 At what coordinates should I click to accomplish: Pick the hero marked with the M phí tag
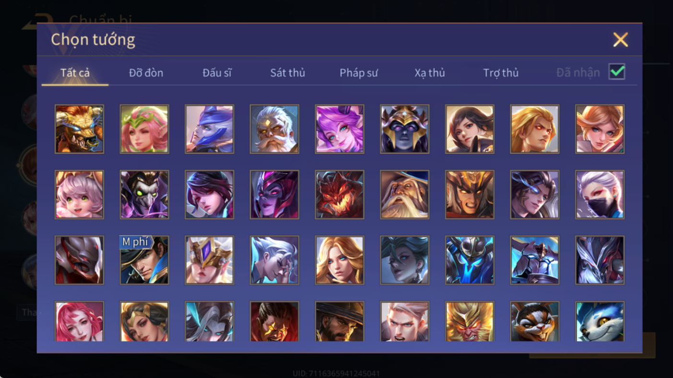tap(144, 260)
